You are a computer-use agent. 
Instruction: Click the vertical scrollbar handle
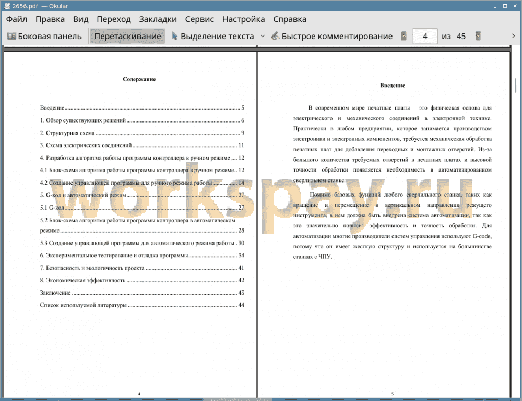click(x=516, y=85)
